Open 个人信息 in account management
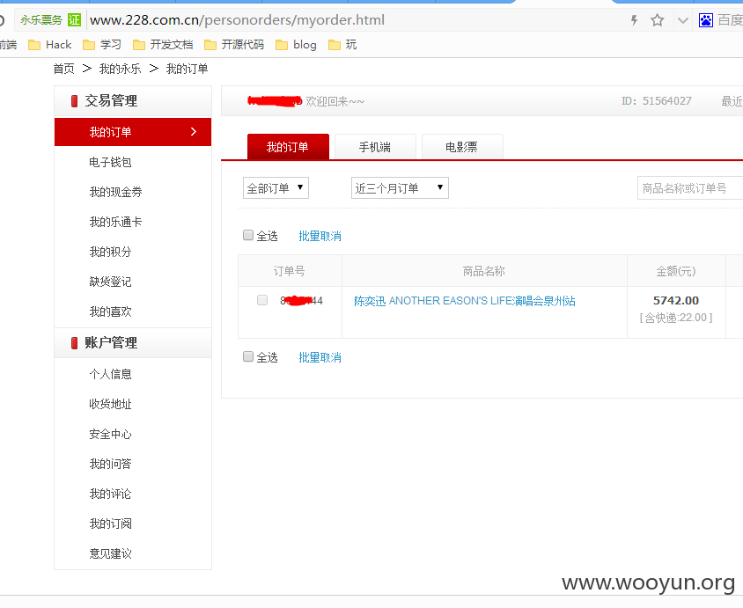Image resolution: width=743 pixels, height=608 pixels. click(110, 374)
